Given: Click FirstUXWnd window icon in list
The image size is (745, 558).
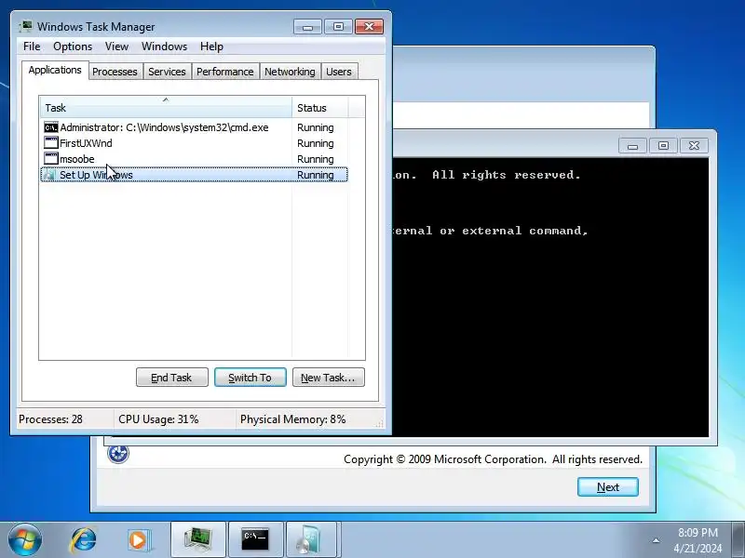Looking at the screenshot, I should 51,143.
